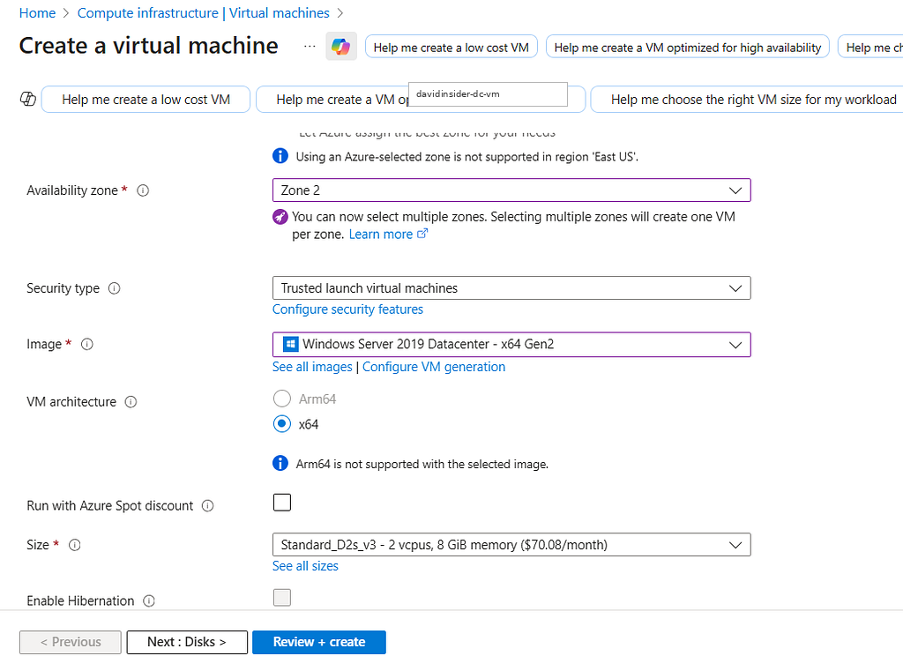Open the Copilot icon beside the page title
The image size is (903, 671).
tap(341, 47)
